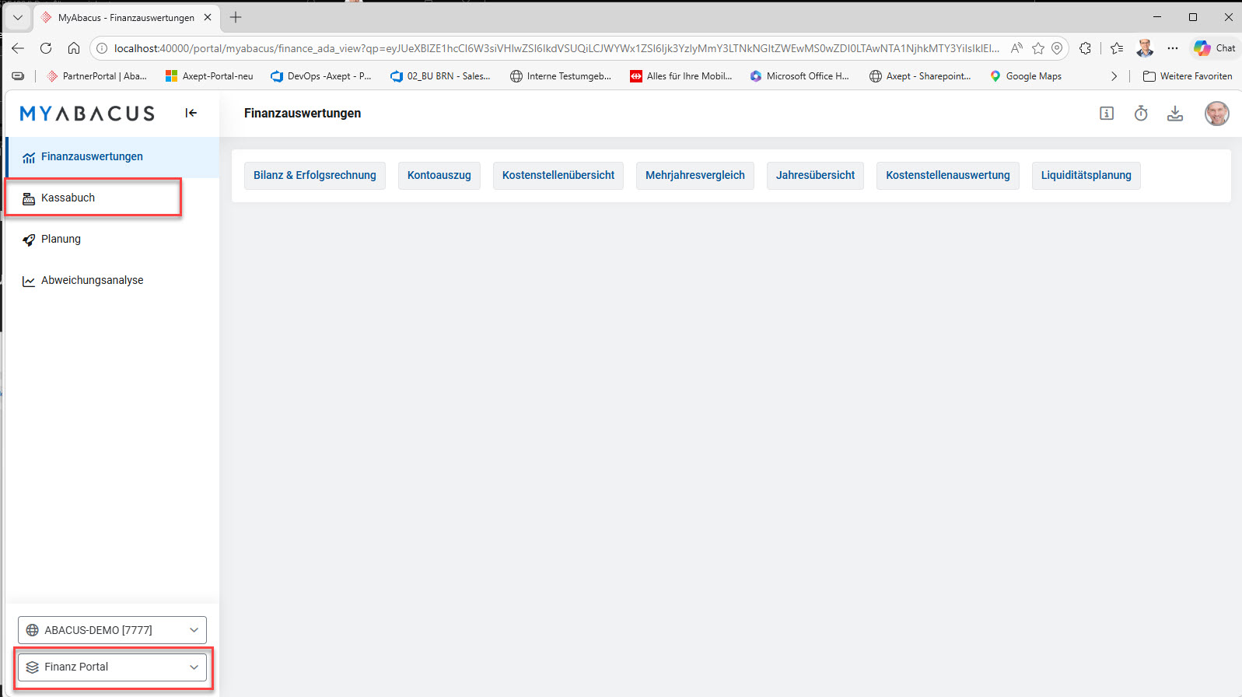
Task: Open the Alles für Ihre Mobil... bookmark
Action: point(681,76)
